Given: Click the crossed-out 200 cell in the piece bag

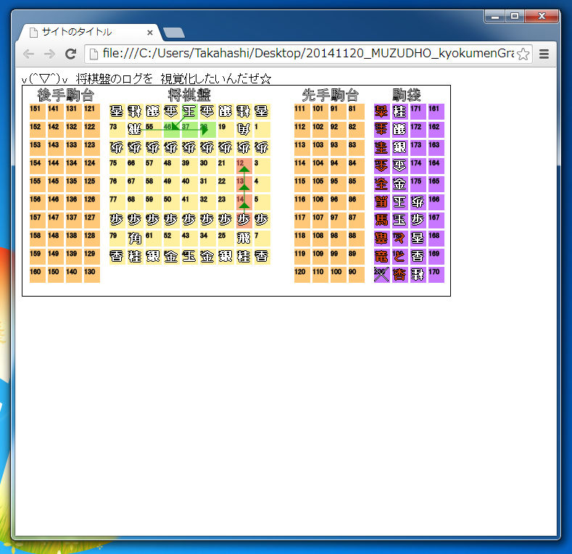Looking at the screenshot, I should point(381,275).
